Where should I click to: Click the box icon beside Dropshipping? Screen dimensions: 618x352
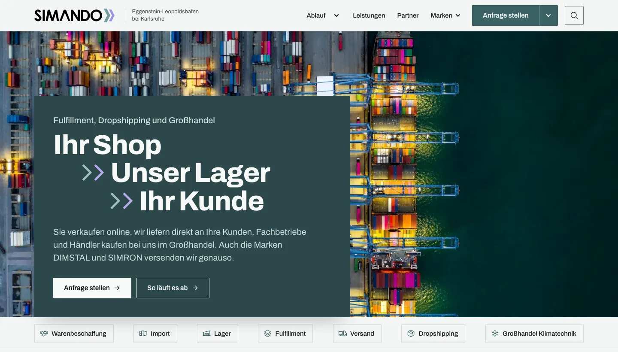pyautogui.click(x=411, y=334)
